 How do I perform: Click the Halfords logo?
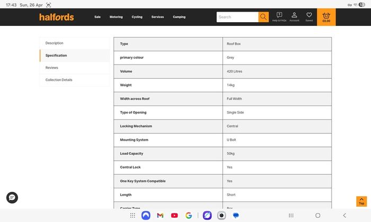click(x=57, y=17)
